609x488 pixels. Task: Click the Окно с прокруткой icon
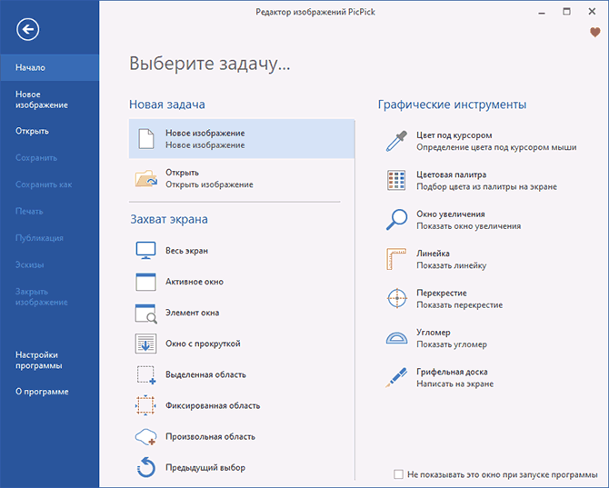point(146,344)
